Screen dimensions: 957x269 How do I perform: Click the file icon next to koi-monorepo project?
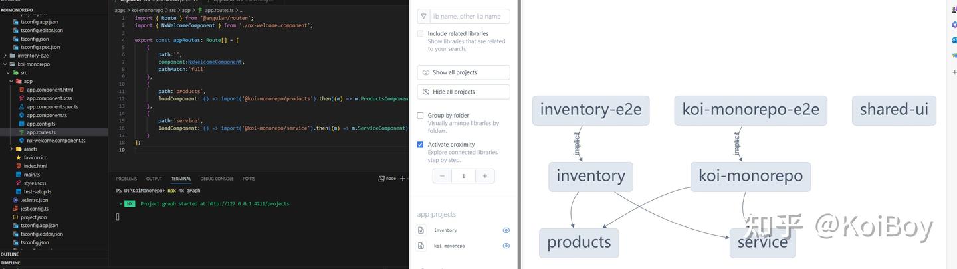(421, 246)
